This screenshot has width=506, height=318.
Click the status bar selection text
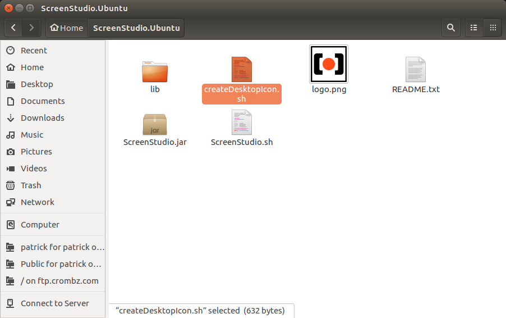pyautogui.click(x=200, y=311)
